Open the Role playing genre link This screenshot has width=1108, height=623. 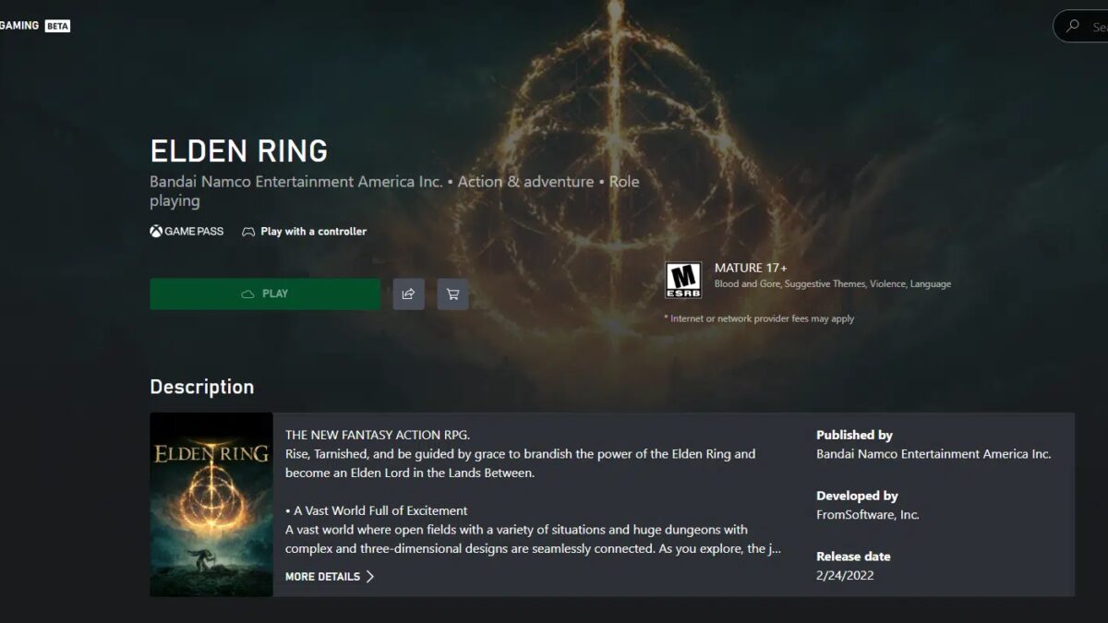click(624, 182)
